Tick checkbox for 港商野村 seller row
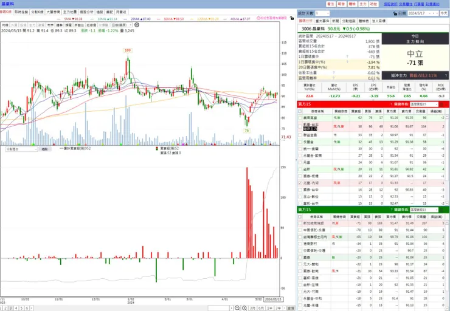This screenshot has height=311, width=450. pyautogui.click(x=300, y=244)
